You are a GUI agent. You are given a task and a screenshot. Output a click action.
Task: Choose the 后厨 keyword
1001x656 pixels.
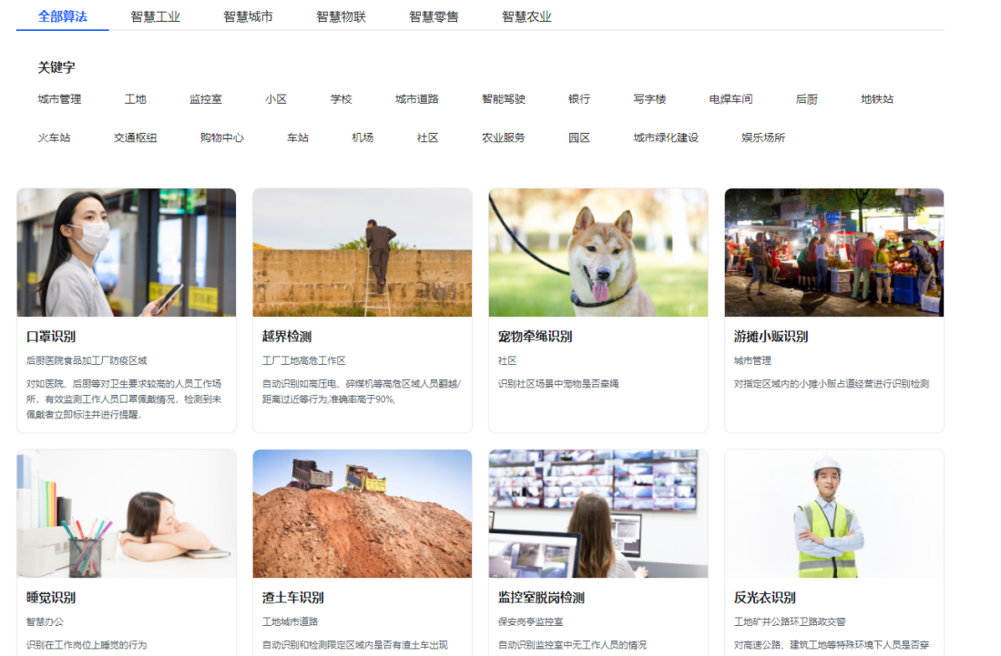tap(806, 99)
